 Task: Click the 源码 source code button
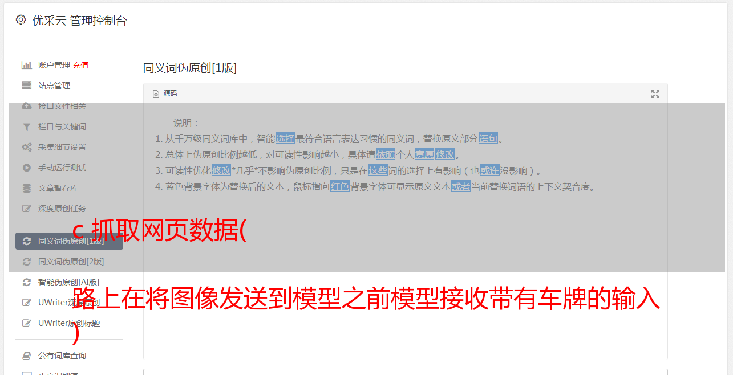165,93
